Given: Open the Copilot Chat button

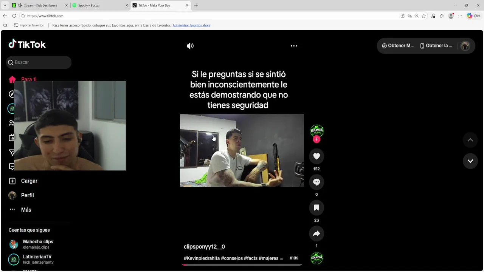Looking at the screenshot, I should [473, 16].
